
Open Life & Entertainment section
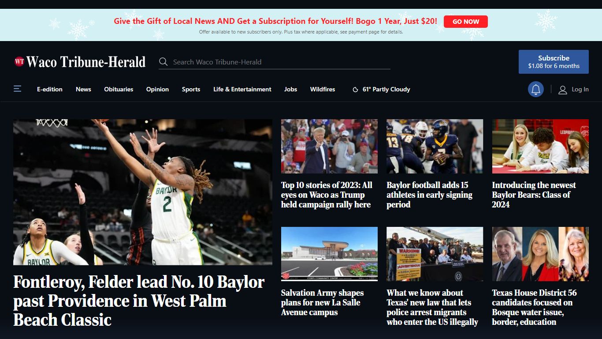pyautogui.click(x=242, y=89)
